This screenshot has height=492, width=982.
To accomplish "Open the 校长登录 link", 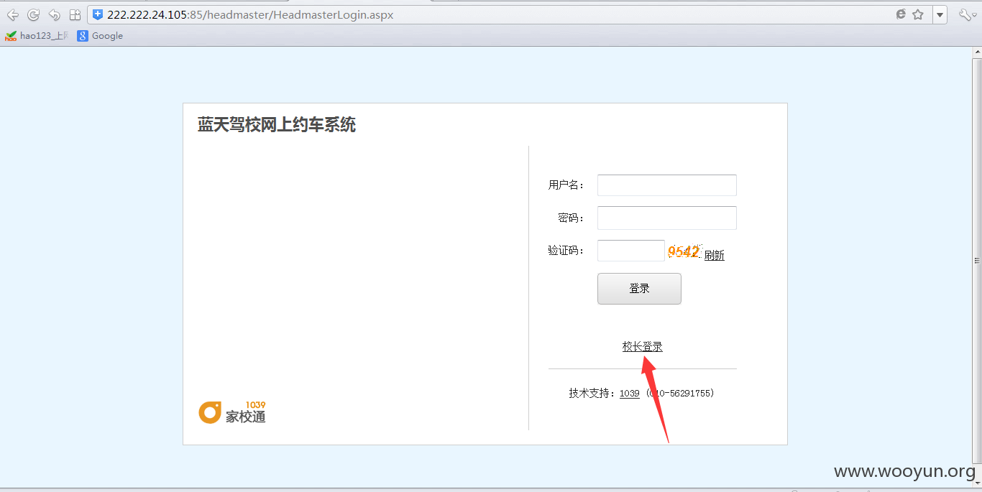I will point(642,347).
